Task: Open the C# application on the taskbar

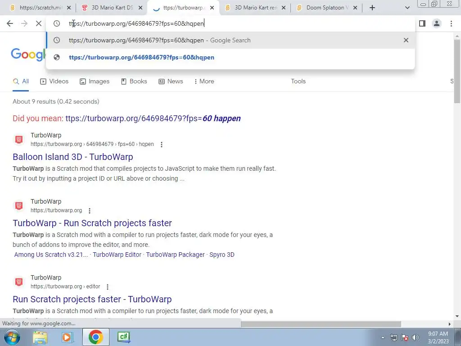Action: [124, 337]
